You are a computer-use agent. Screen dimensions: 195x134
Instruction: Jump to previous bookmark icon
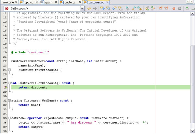point(134,8)
